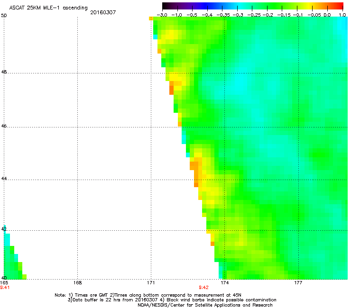Pick the 0.0 color scale label
Viewport: 351px width, 308px height.
tap(327, 15)
